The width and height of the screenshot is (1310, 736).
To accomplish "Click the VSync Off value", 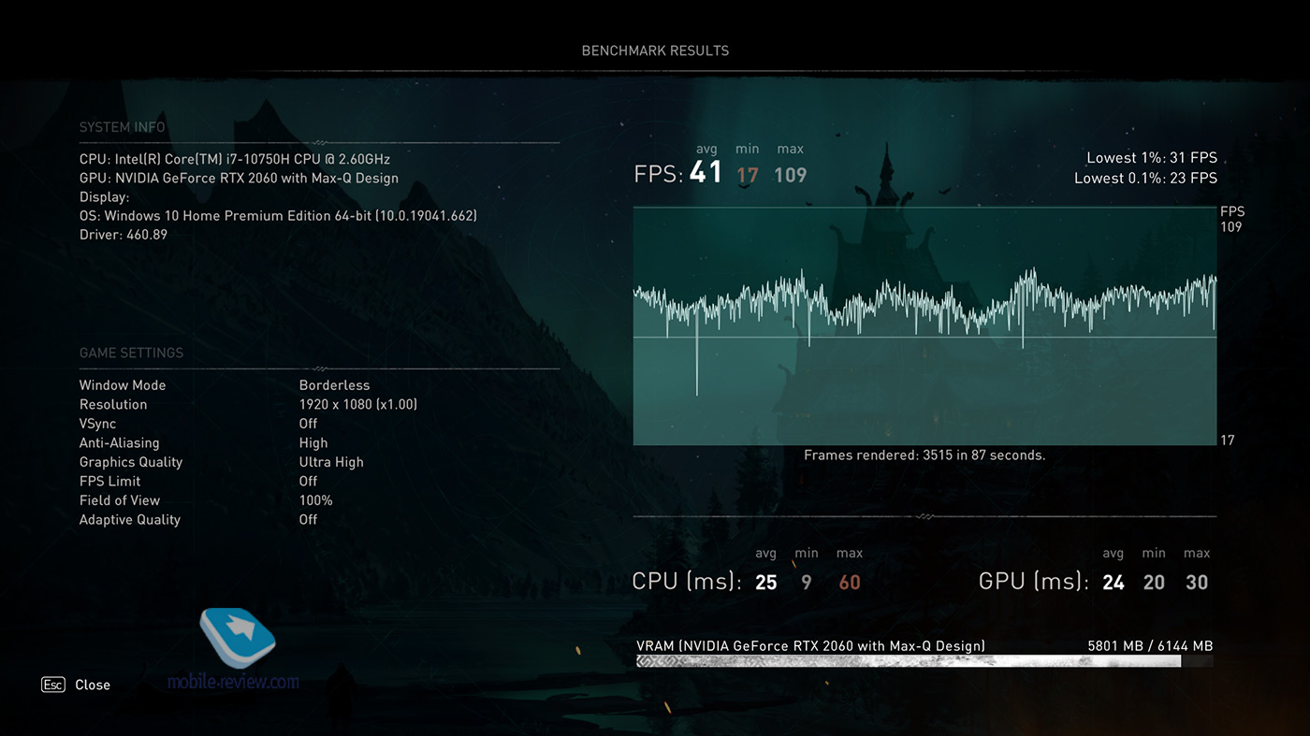I will tap(308, 424).
